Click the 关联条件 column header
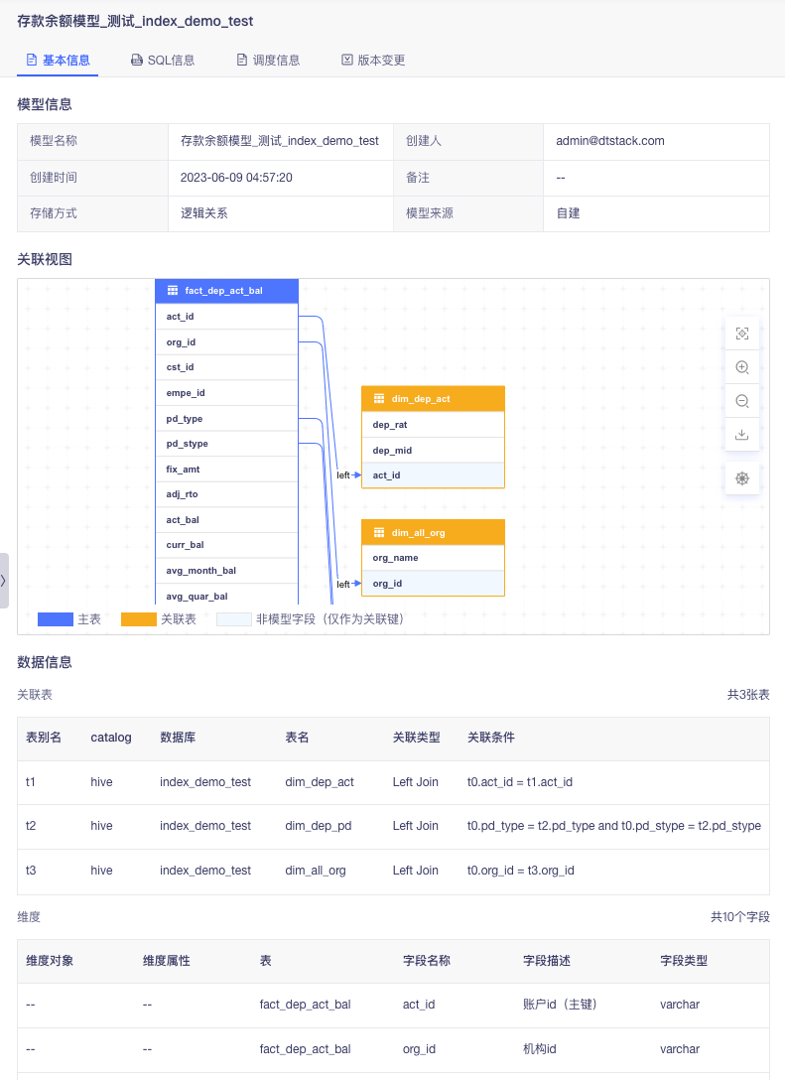 [491, 737]
